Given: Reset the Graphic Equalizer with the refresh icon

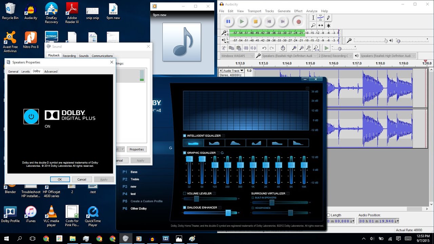Looking at the screenshot, I should (x=222, y=153).
